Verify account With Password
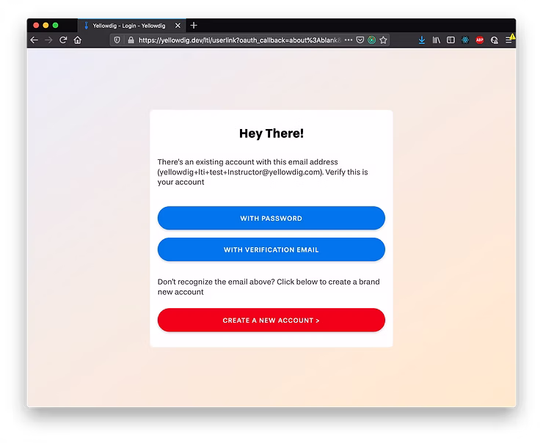 click(x=271, y=219)
